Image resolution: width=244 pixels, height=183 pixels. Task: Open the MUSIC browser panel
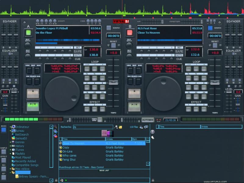click(x=4, y=130)
